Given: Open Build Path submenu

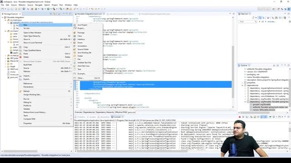Looking at the screenshot, I should coord(27,65).
